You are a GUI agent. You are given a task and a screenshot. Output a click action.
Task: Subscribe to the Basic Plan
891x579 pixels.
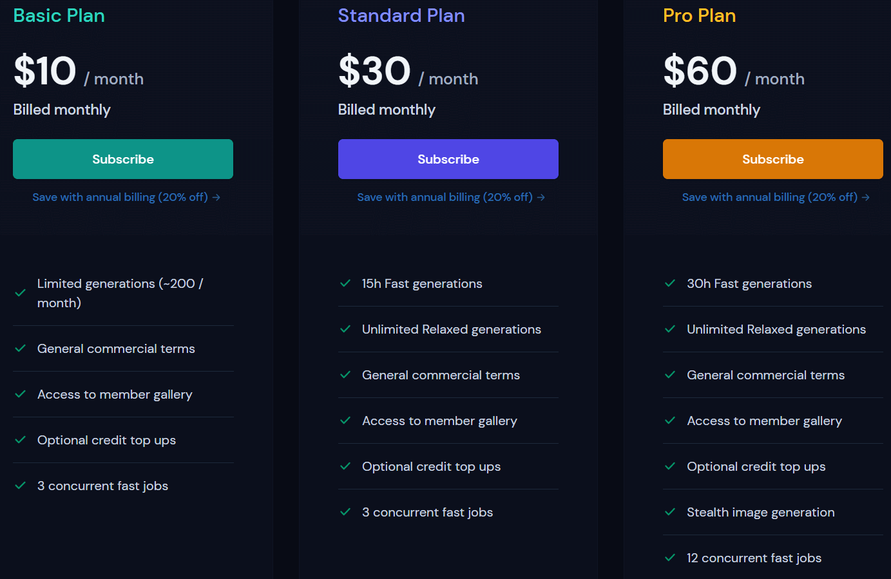tap(123, 159)
